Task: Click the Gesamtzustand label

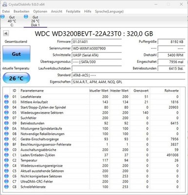Action: pos(16,41)
